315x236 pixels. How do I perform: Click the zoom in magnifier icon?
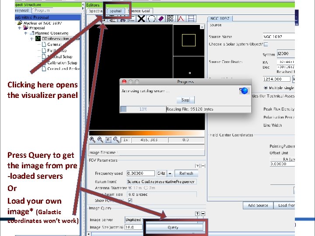[92, 140]
